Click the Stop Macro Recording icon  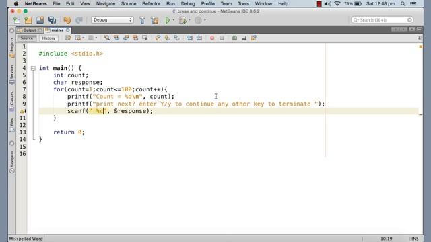tap(222, 38)
